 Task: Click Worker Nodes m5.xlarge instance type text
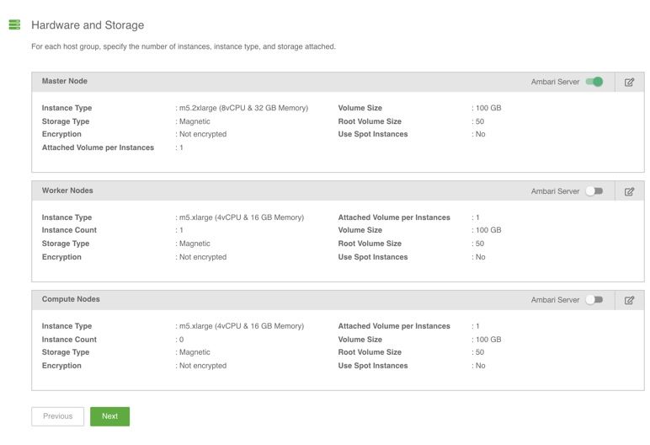pyautogui.click(x=241, y=217)
